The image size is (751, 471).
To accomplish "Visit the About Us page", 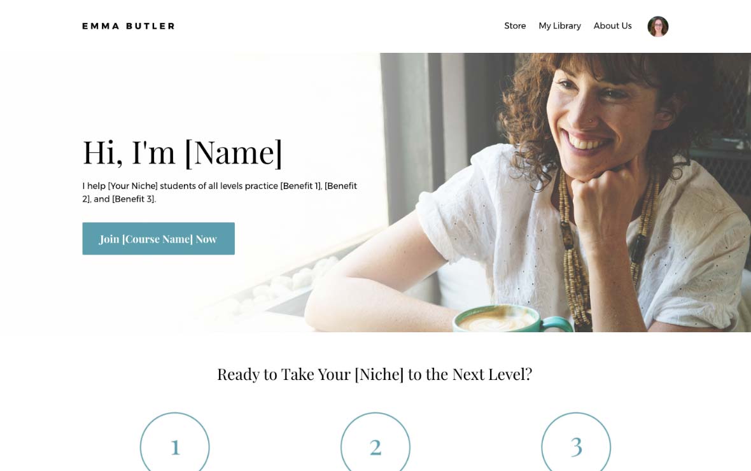I will [x=613, y=26].
